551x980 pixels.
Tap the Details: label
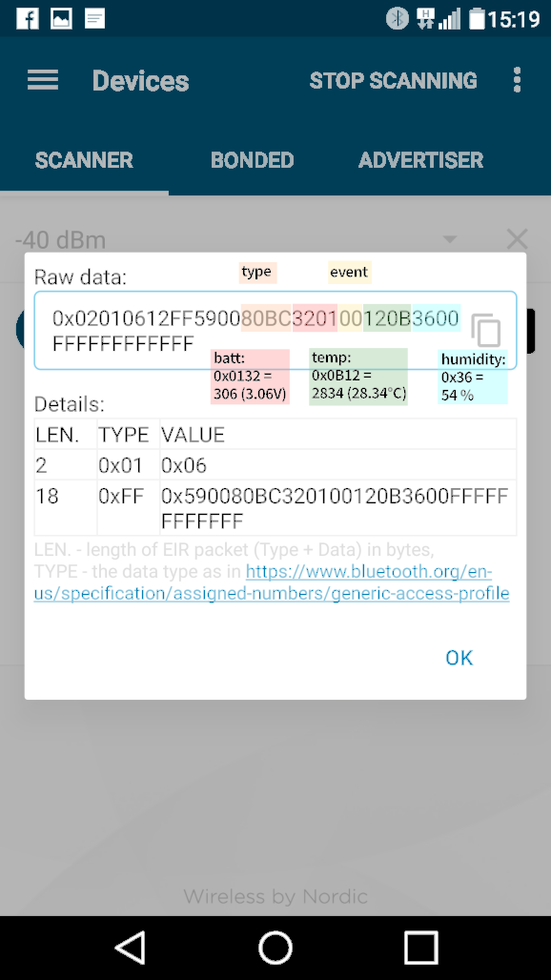coord(70,404)
